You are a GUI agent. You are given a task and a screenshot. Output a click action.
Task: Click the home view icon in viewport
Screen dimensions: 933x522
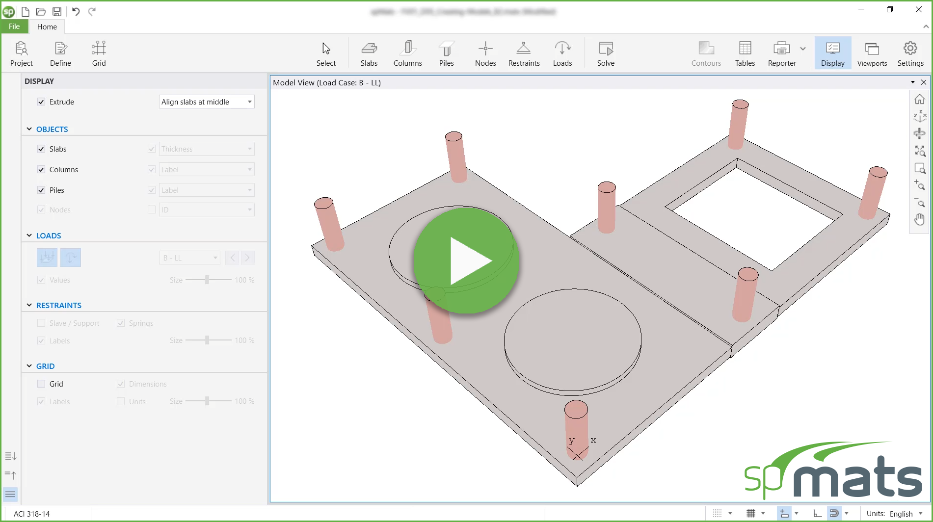(x=919, y=100)
